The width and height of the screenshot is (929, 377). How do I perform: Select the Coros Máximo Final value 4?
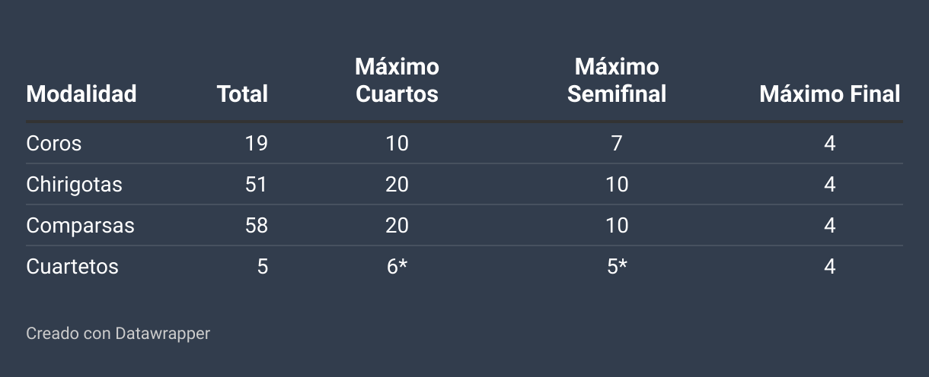pos(830,143)
